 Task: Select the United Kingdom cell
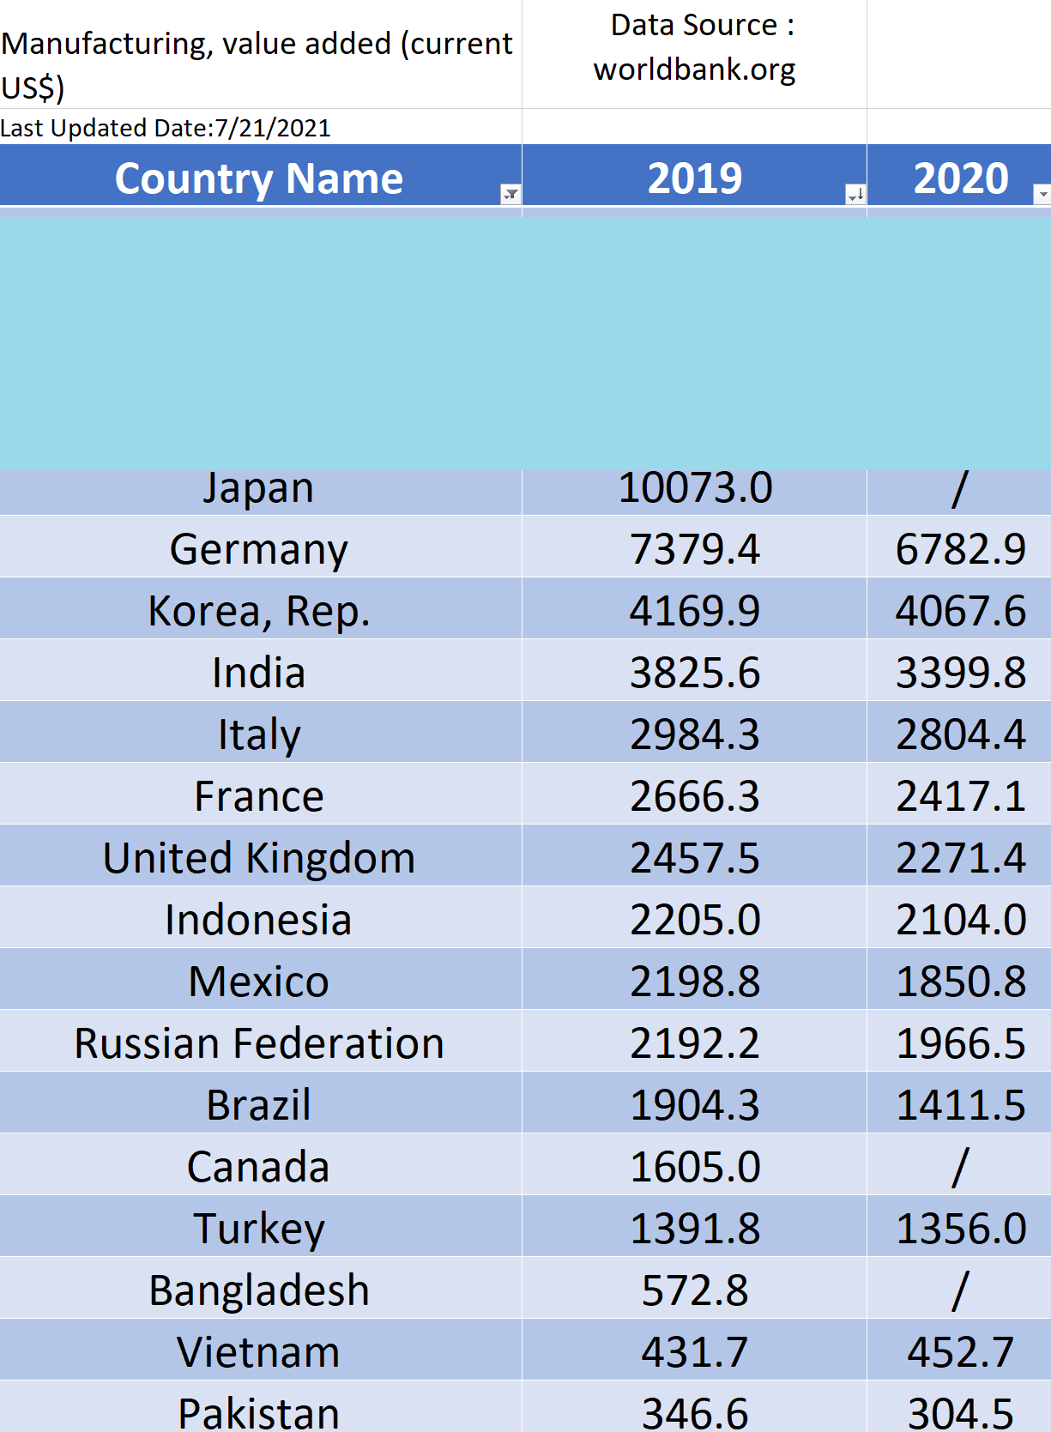pyautogui.click(x=261, y=855)
